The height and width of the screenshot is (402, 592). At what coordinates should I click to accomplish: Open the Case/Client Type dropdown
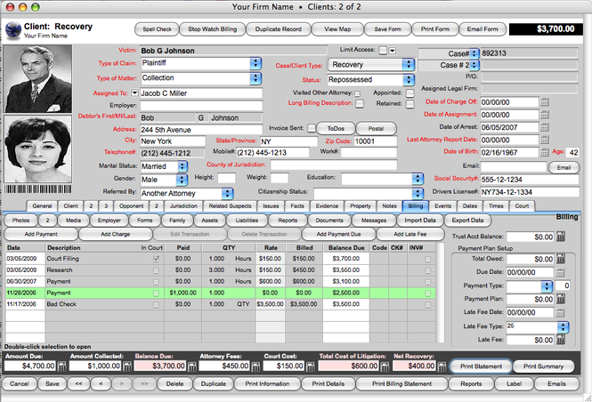pos(408,65)
